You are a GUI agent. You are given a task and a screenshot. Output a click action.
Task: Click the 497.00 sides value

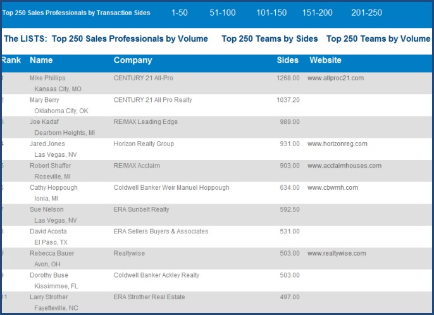coord(290,297)
